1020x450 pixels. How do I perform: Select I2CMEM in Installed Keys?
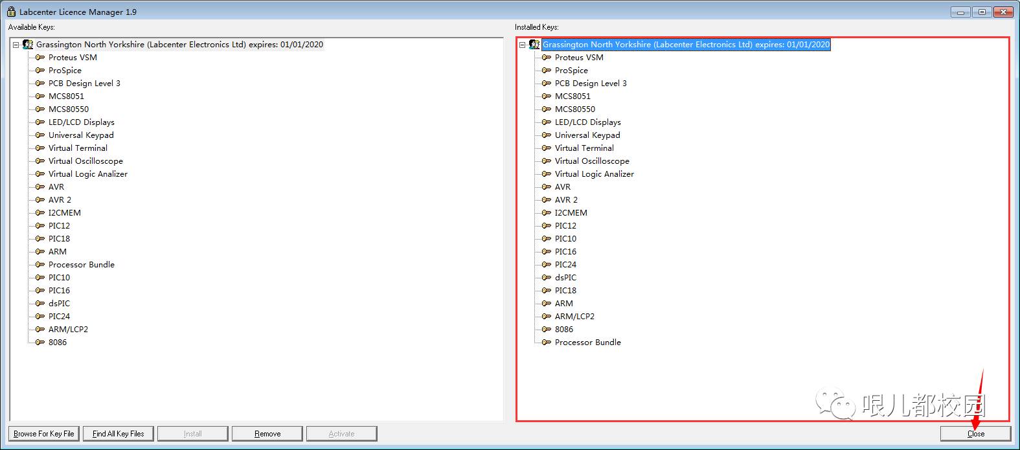pos(571,213)
